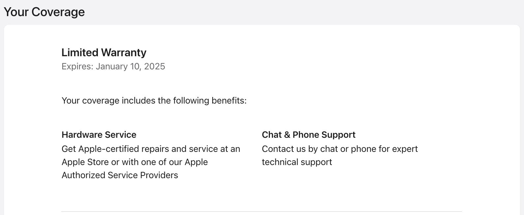Click the word "Warranty" in the title
Viewport: 524px width, 215px height.
pos(124,53)
